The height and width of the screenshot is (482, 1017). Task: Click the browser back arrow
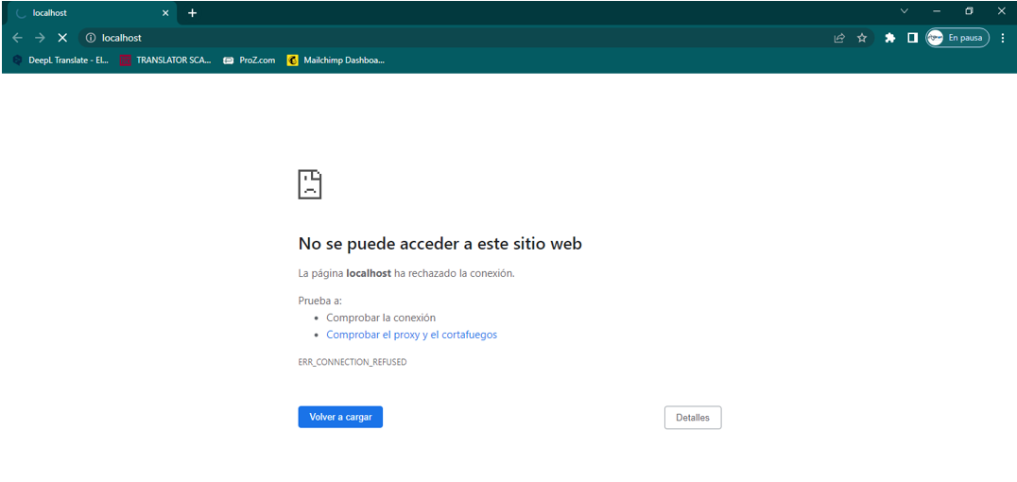point(18,38)
